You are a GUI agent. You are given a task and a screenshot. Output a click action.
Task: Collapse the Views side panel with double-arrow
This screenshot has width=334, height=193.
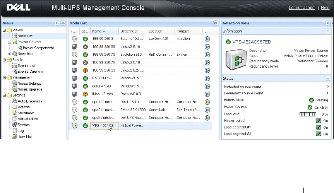(57, 23)
